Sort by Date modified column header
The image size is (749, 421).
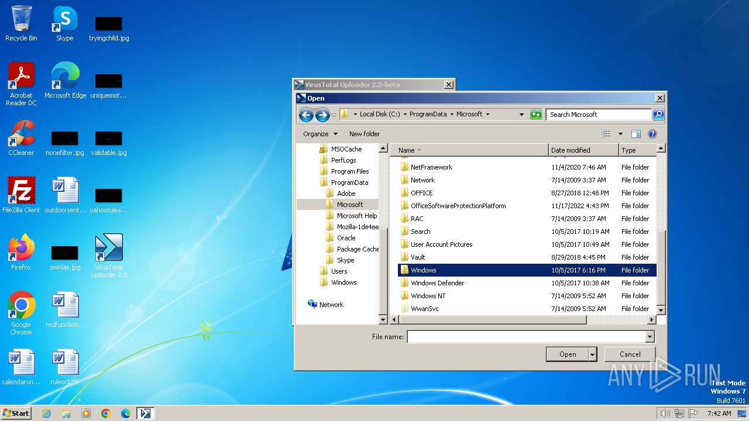tap(583, 150)
